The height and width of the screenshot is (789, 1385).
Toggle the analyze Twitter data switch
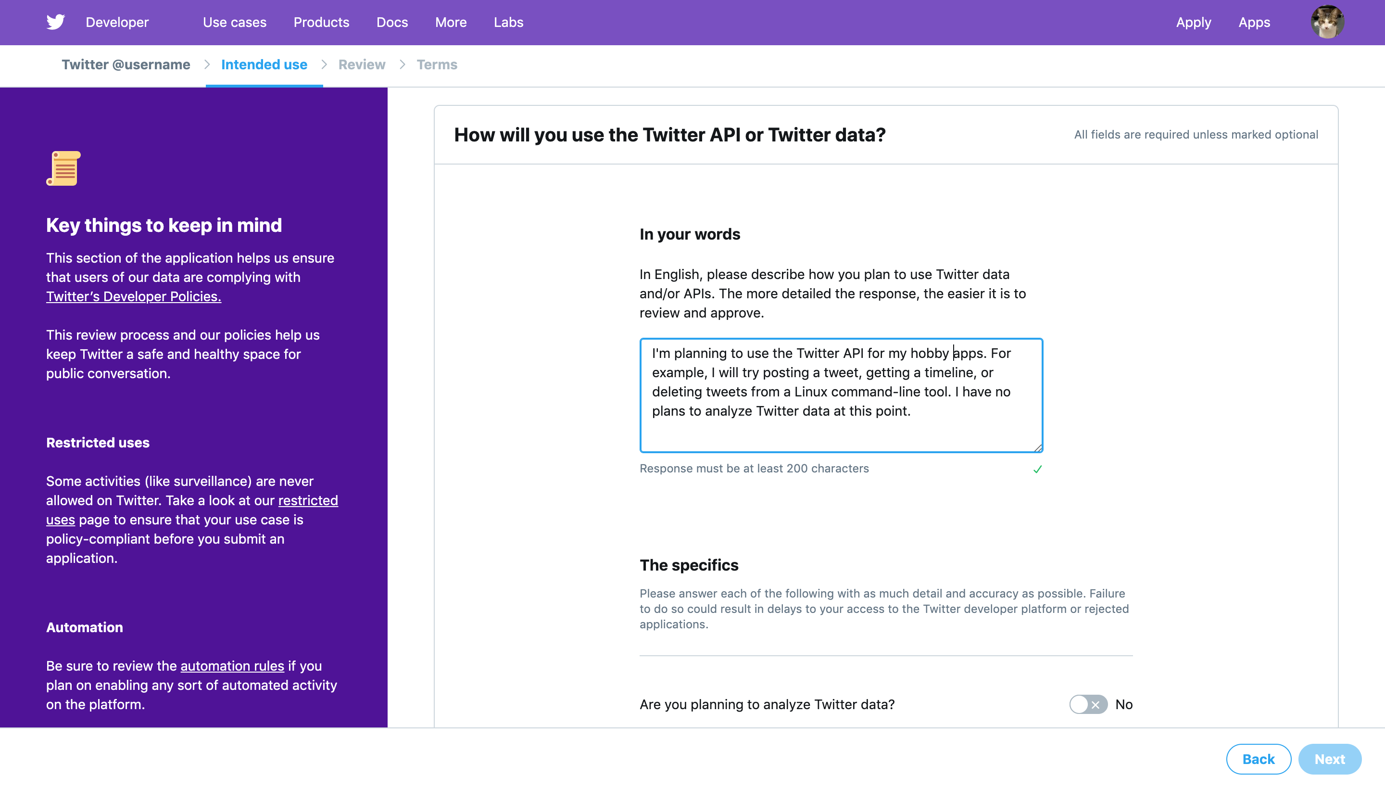1088,704
